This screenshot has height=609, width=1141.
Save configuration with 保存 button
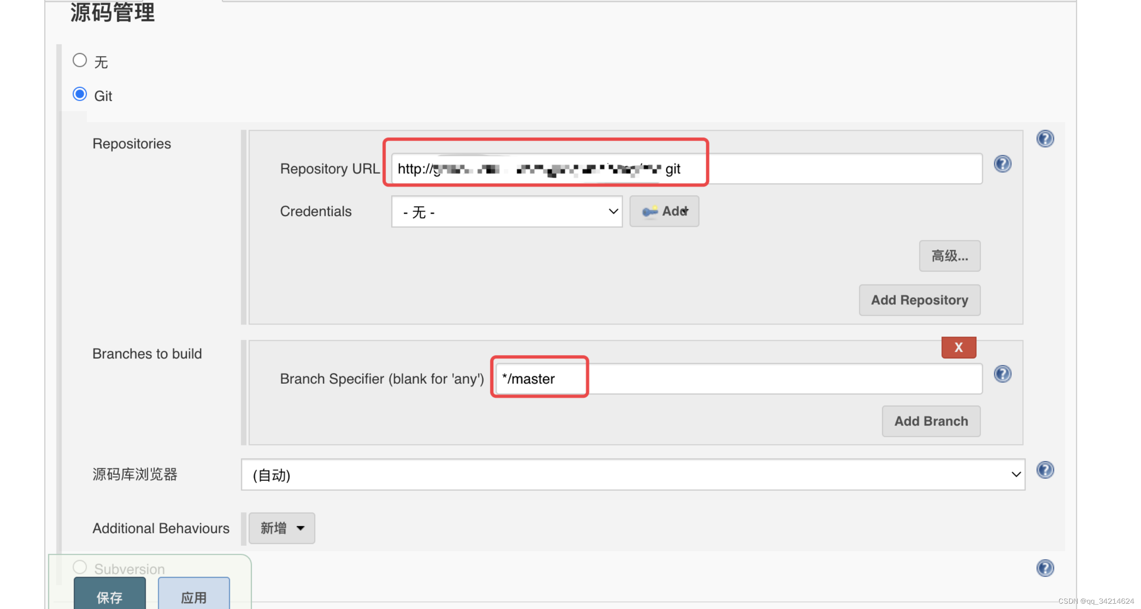[110, 596]
